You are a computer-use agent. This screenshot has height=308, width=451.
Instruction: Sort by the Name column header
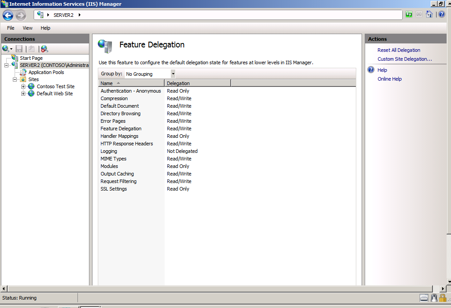pos(131,83)
